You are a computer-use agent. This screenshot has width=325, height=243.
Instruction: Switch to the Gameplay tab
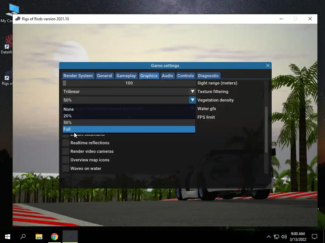[x=126, y=76]
